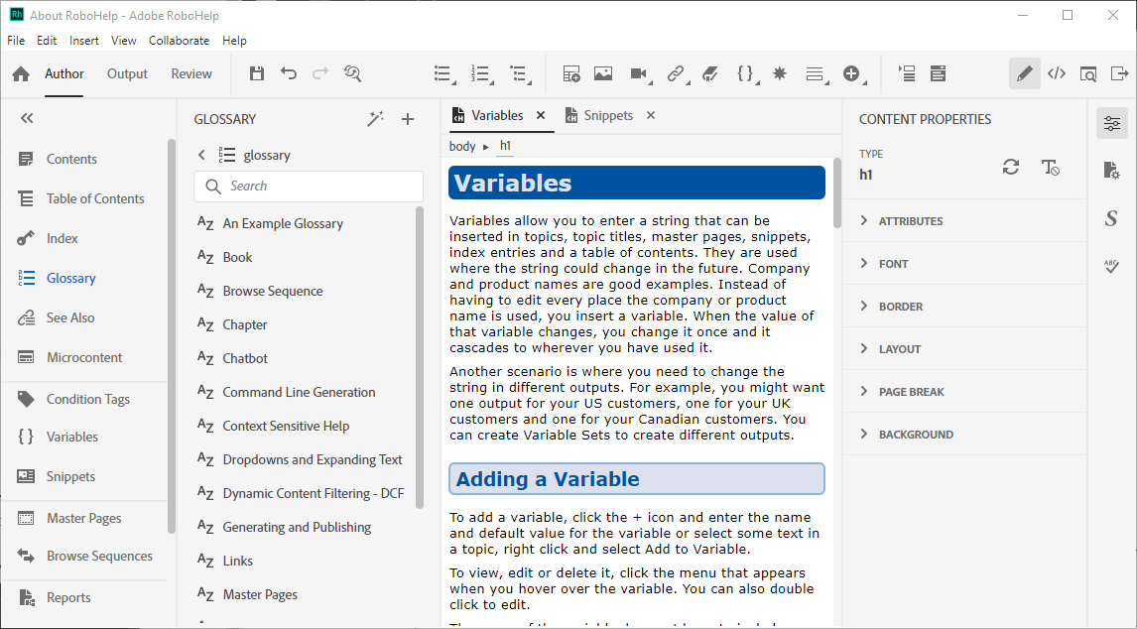Switch to Author edit mode (pencil)
This screenshot has width=1137, height=629.
[1025, 73]
